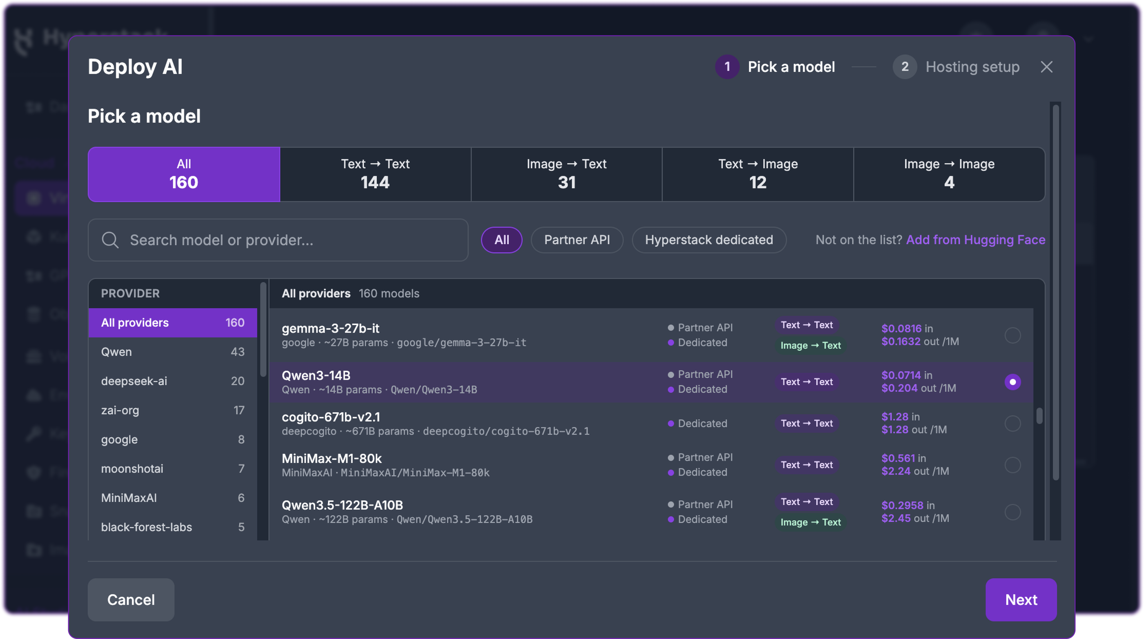
Task: Click the Next button
Action: [1021, 599]
